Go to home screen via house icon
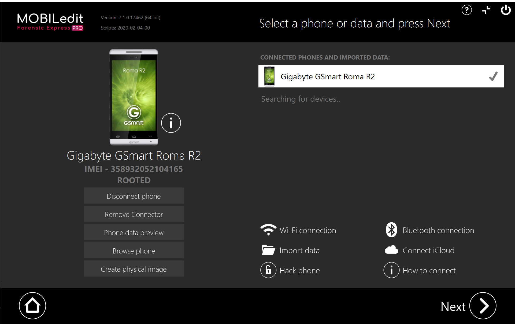The width and height of the screenshot is (515, 324). (x=32, y=305)
